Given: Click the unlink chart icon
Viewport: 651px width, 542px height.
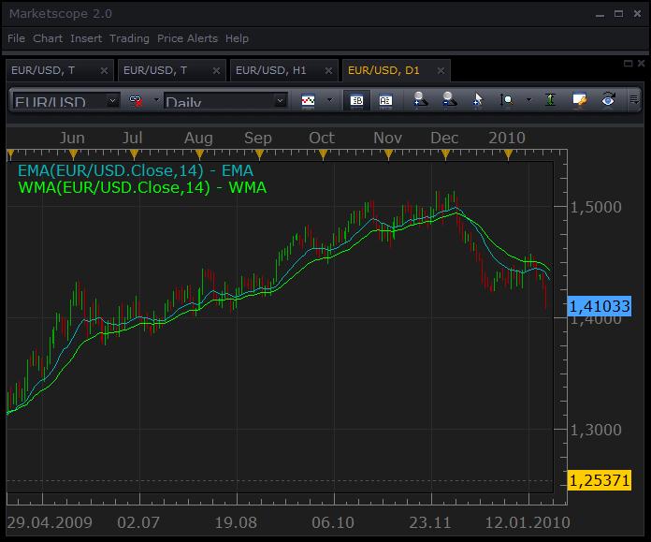Looking at the screenshot, I should click(x=136, y=100).
